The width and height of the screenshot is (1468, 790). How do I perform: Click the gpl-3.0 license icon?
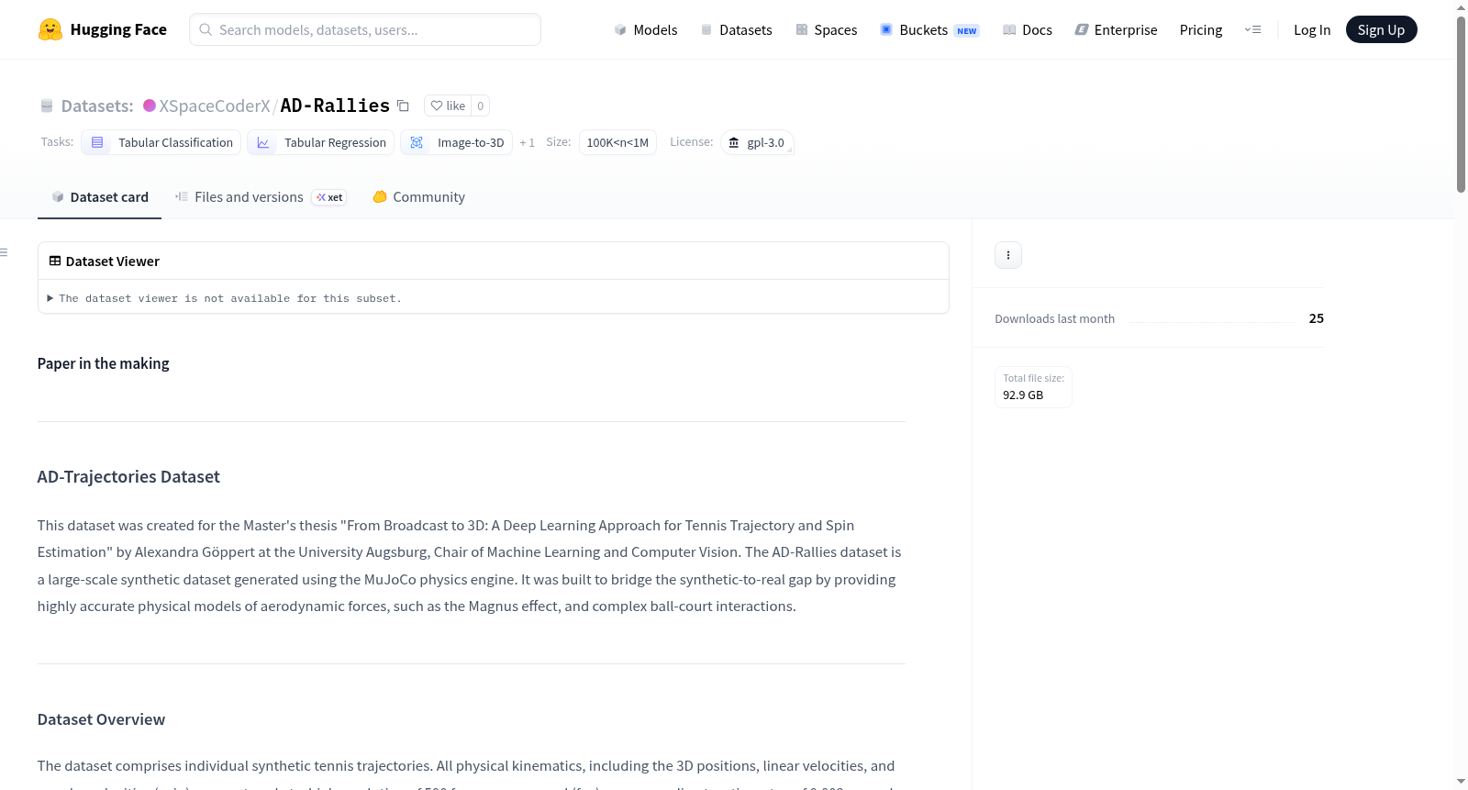coord(734,142)
